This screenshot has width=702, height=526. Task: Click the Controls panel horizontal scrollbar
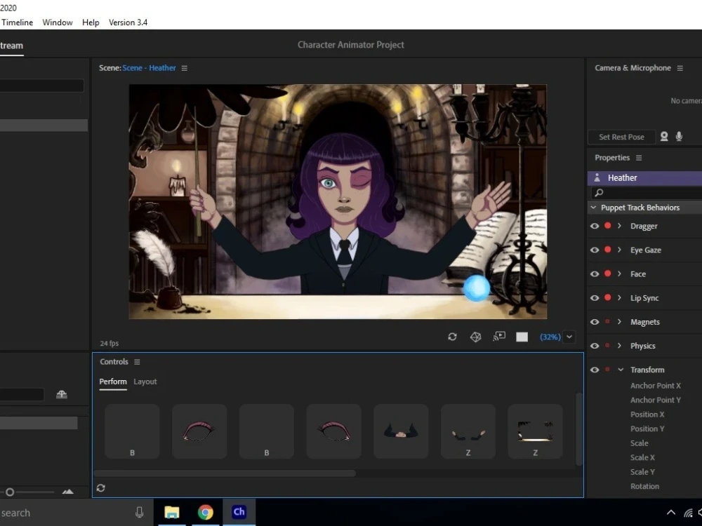point(225,473)
